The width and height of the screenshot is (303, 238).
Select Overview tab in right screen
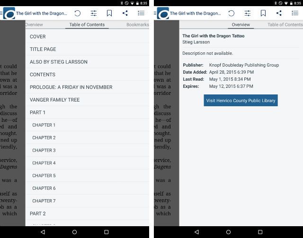coord(241,25)
